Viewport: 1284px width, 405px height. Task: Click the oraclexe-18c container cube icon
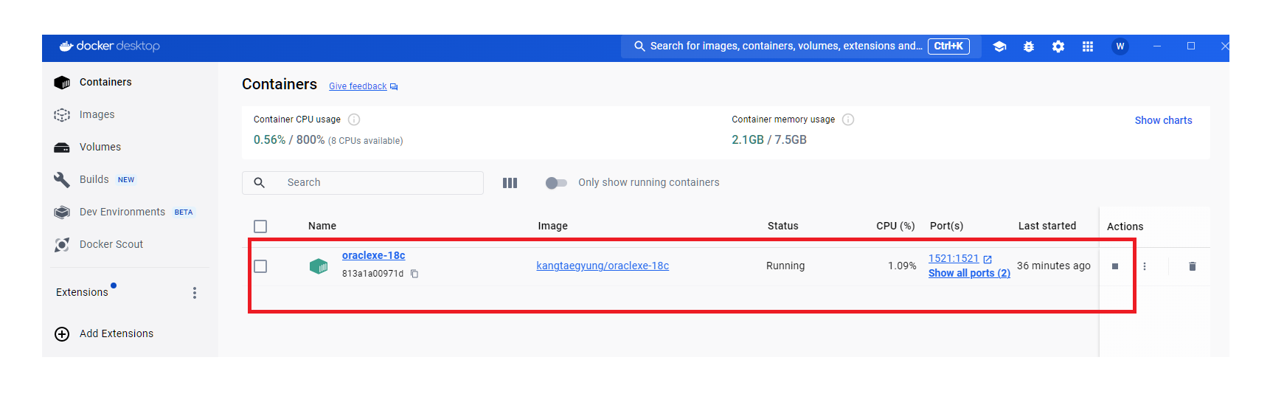click(x=319, y=266)
